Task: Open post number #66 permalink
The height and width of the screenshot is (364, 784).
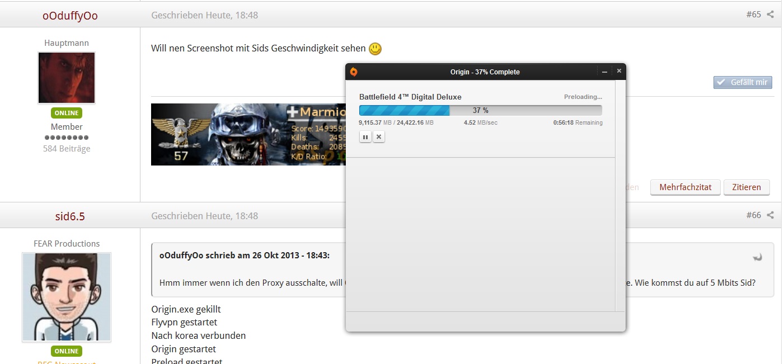Action: [x=753, y=215]
